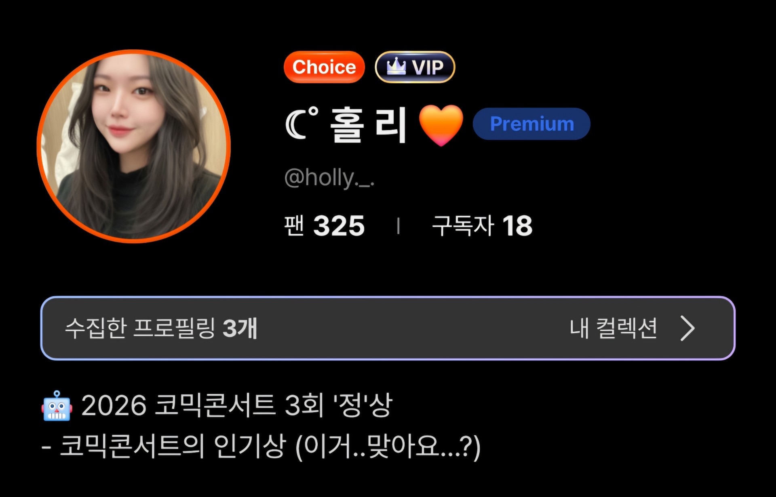
Task: Tap the blue Premium badge
Action: (x=531, y=124)
